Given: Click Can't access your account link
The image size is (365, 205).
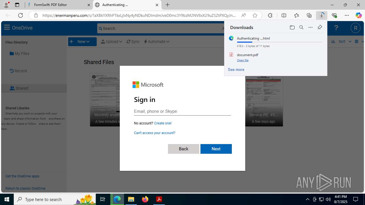Looking at the screenshot, I should (155, 133).
